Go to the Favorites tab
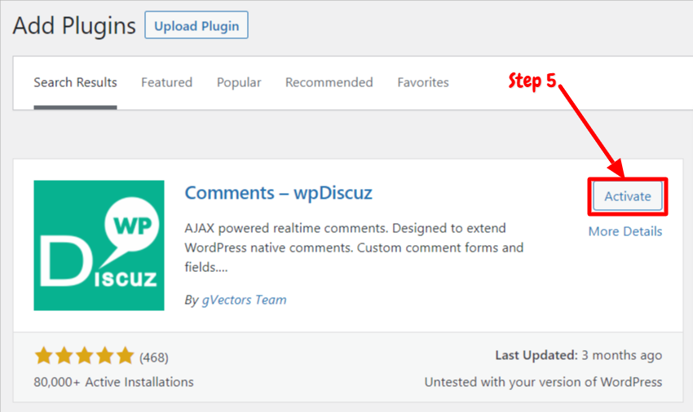 (x=423, y=82)
